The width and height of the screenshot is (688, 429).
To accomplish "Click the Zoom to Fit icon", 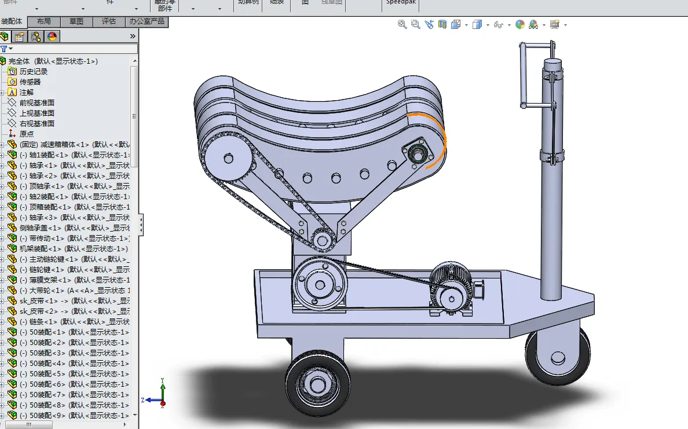I will click(x=402, y=24).
